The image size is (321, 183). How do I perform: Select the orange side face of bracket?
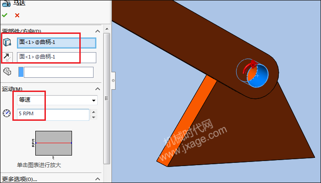(187, 121)
